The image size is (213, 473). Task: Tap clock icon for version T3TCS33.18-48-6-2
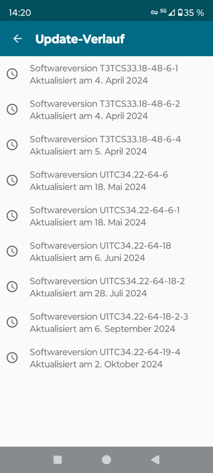pyautogui.click(x=12, y=109)
